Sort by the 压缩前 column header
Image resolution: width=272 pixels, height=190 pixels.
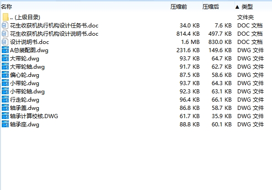[x=179, y=7]
